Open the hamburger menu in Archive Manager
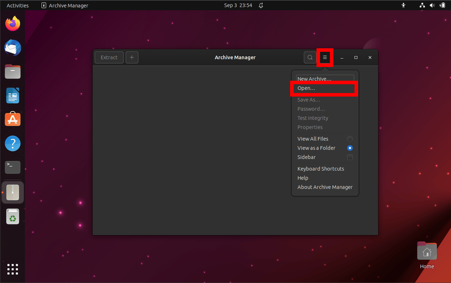Viewport: 451px width, 283px height. 325,57
